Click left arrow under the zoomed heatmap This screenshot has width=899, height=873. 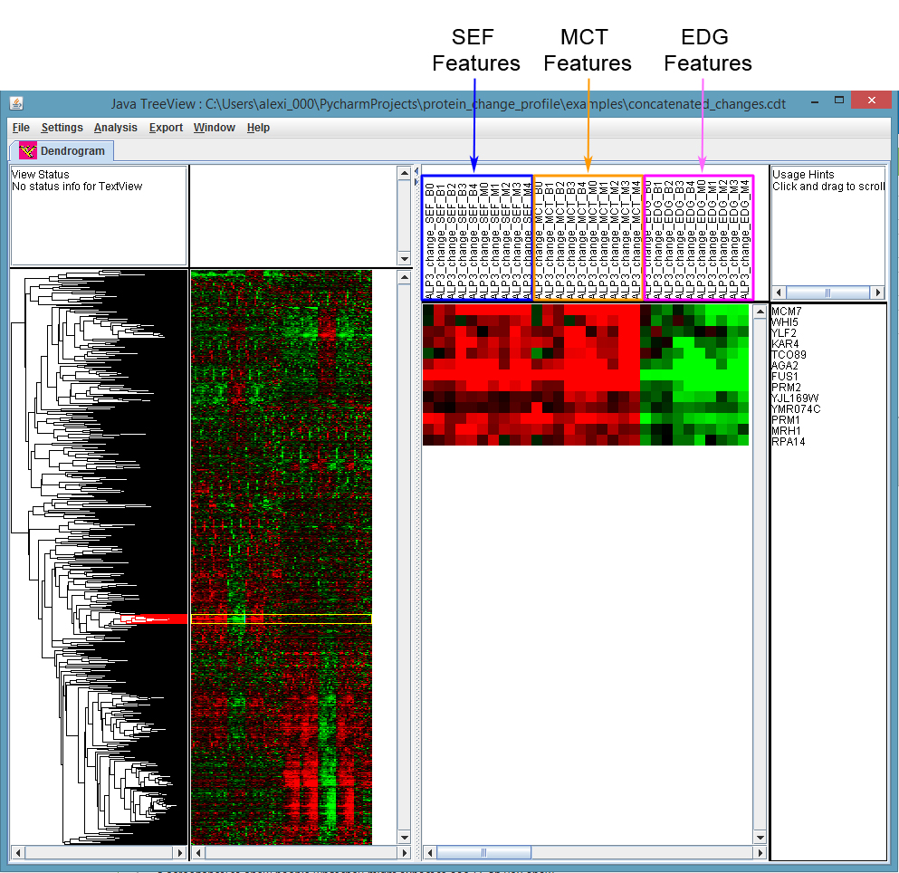click(430, 853)
